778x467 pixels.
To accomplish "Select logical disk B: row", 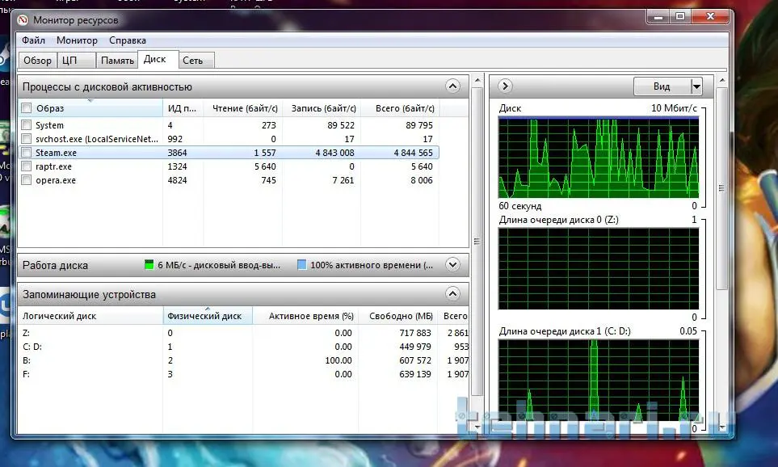I will (243, 360).
